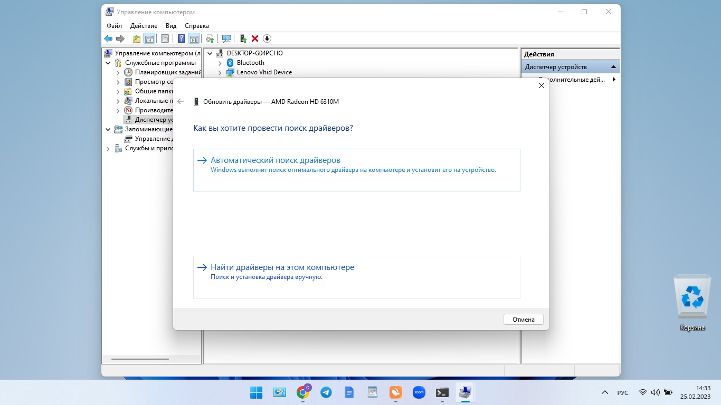721x405 pixels.
Task: Click the Back arrow in the driver dialog
Action: (181, 101)
